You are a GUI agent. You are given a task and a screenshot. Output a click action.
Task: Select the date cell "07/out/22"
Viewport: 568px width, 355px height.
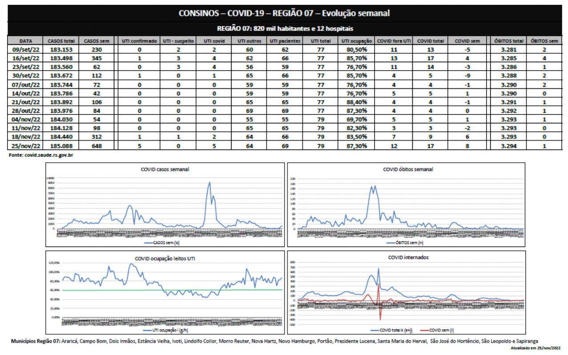(26, 85)
